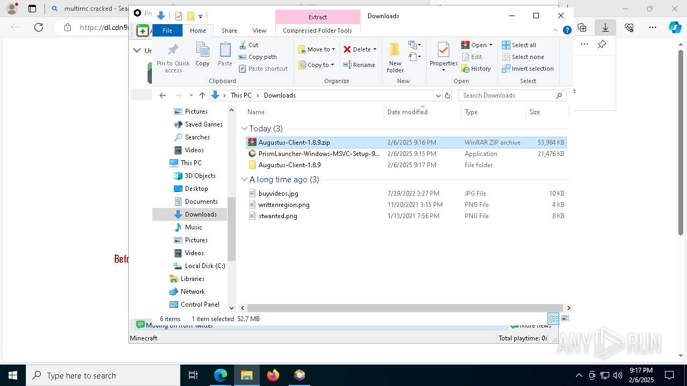Open the File tab
Viewport: 687px width, 386px height.
coord(167,31)
